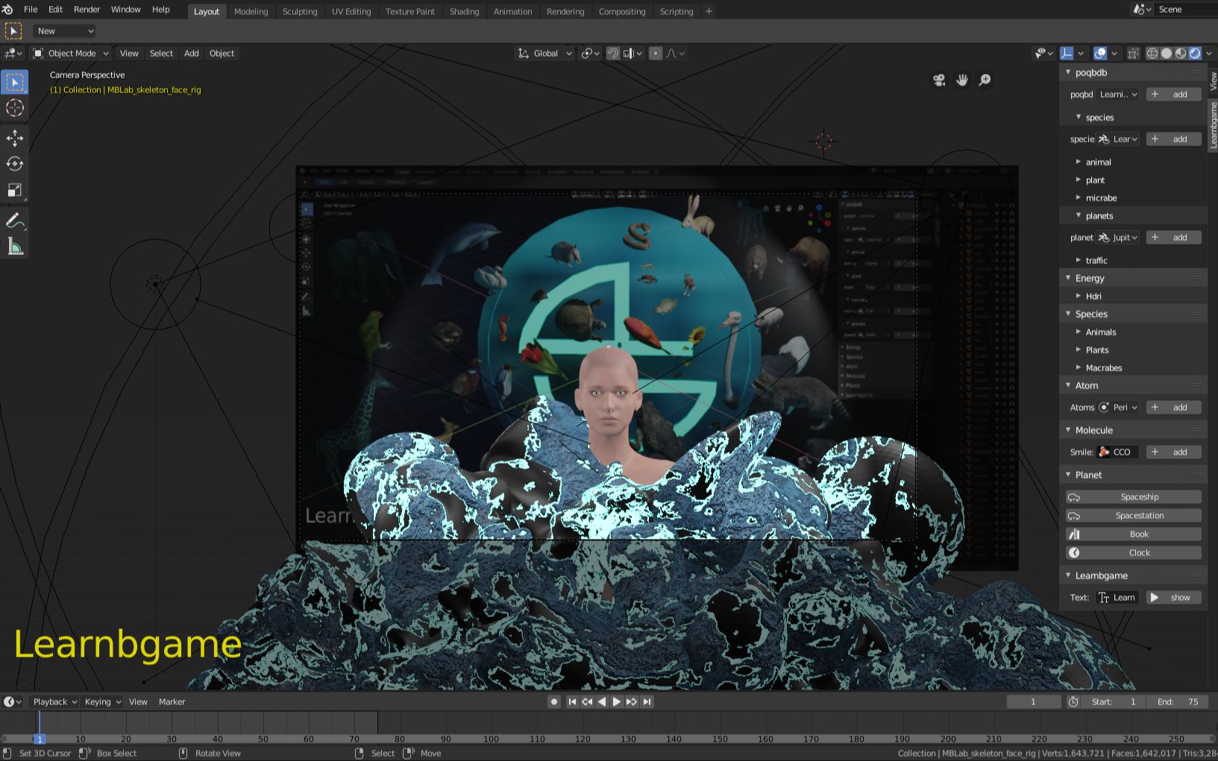Click the timeline playhead at frame 1
This screenshot has height=761, width=1218.
[40, 739]
